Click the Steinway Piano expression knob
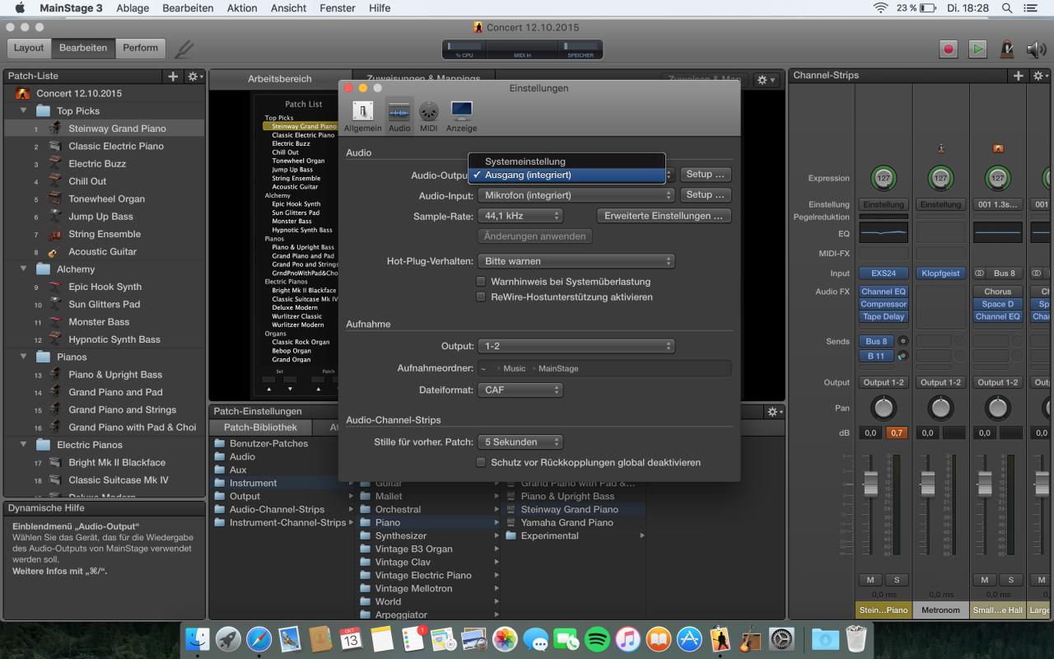1054x659 pixels. pyautogui.click(x=884, y=177)
